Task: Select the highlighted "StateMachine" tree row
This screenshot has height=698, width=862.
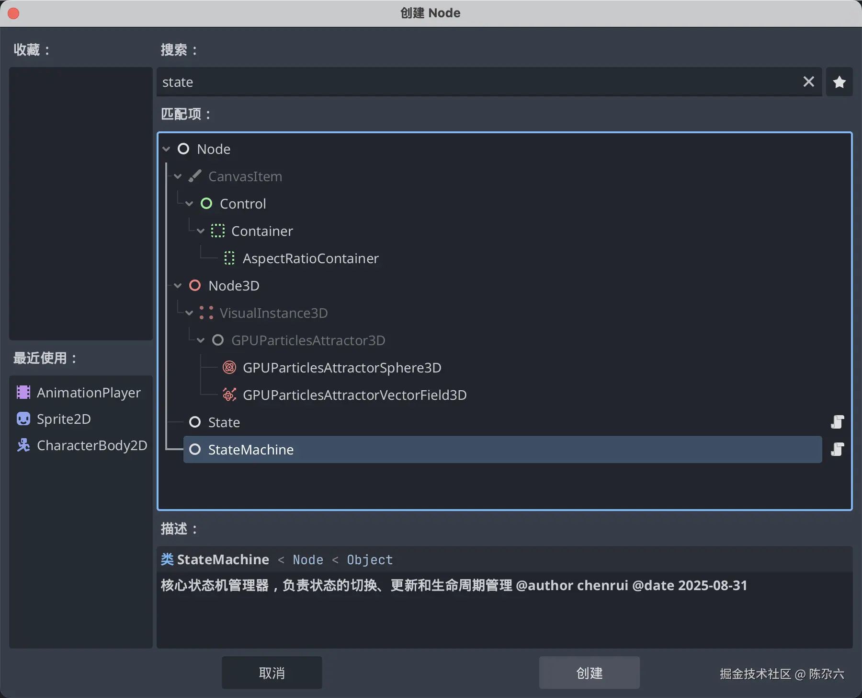Action: [x=503, y=450]
